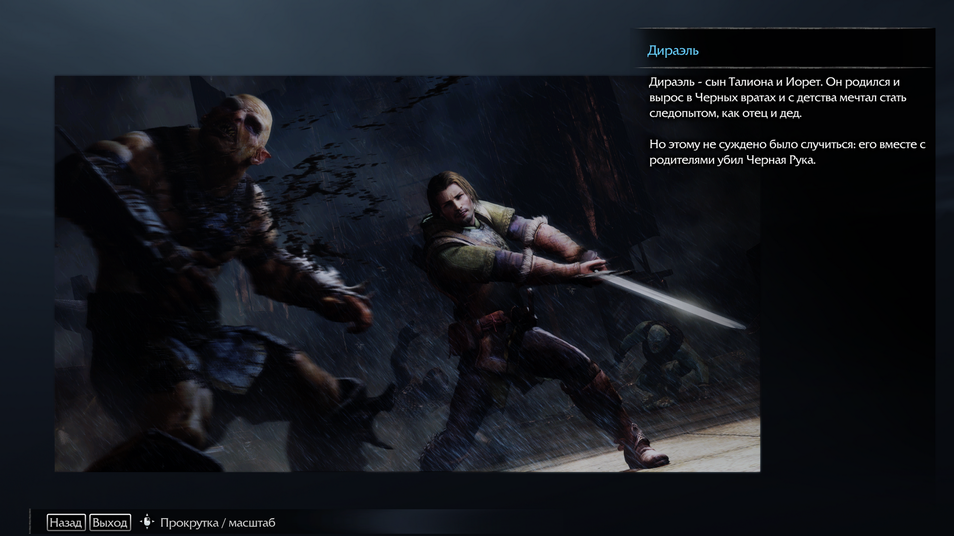
Task: Click the Назад button
Action: 66,522
